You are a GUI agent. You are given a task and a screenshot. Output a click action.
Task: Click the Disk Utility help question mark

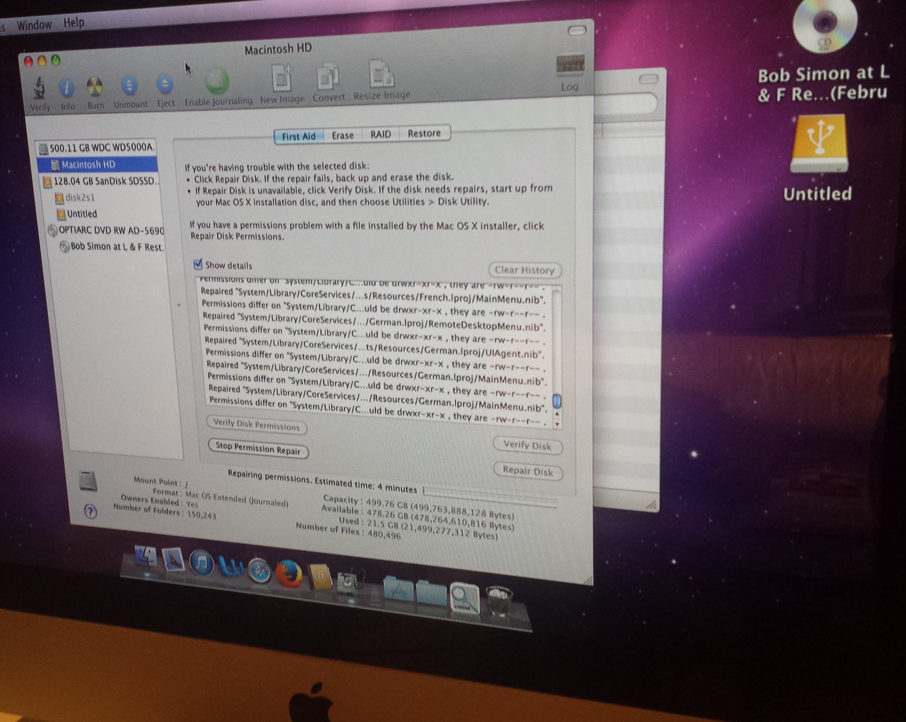tap(90, 511)
